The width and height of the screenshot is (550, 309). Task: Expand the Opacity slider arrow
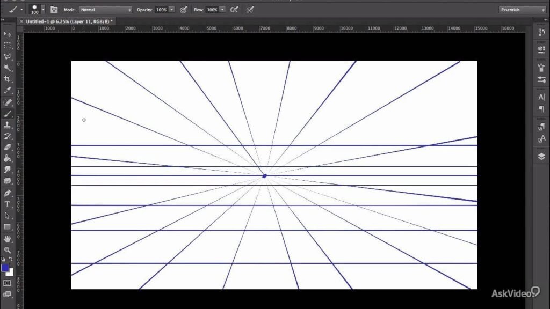(171, 10)
